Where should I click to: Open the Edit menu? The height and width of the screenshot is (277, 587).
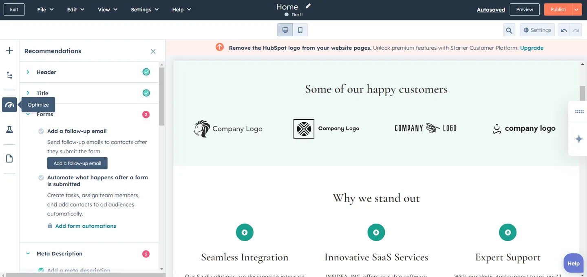pyautogui.click(x=76, y=9)
